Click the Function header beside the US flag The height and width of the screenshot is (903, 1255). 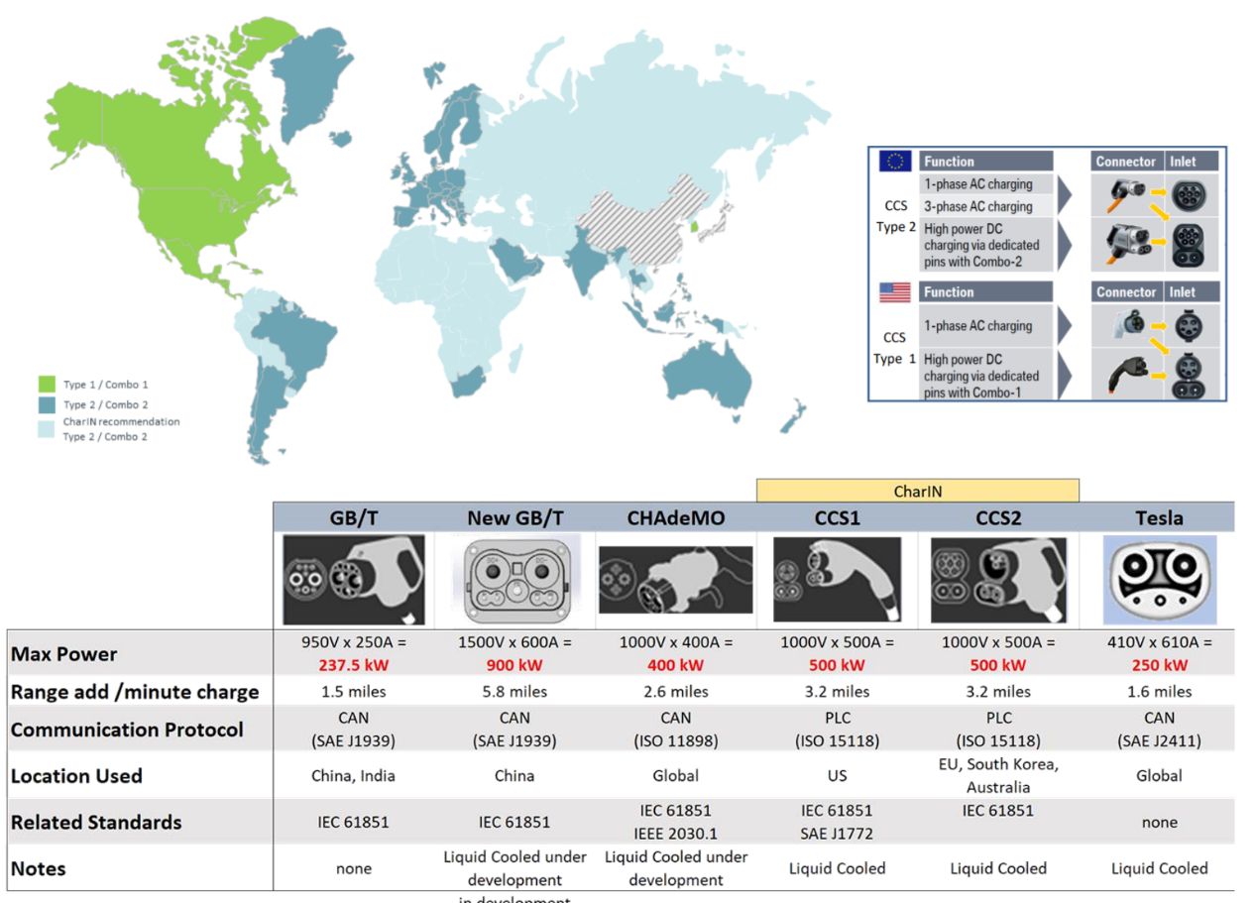click(x=985, y=292)
